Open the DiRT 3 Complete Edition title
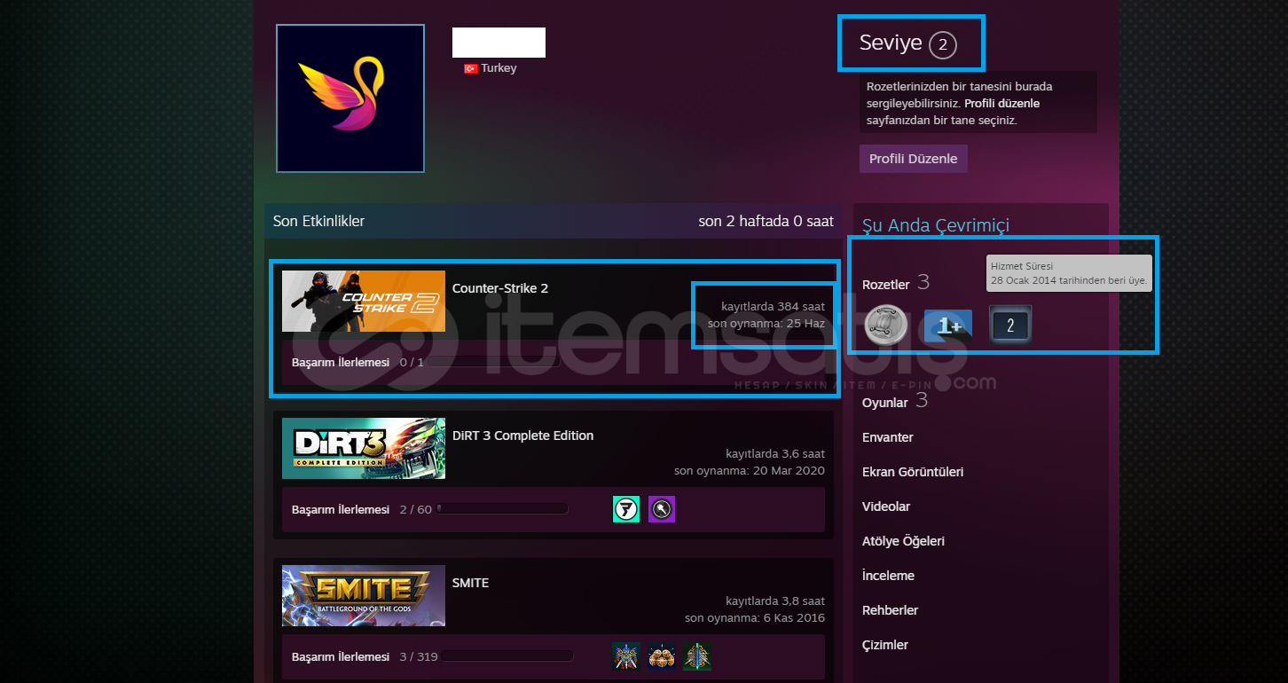The height and width of the screenshot is (683, 1288). pos(522,436)
